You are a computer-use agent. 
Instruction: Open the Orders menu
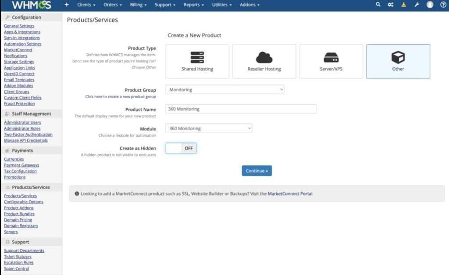click(x=113, y=4)
